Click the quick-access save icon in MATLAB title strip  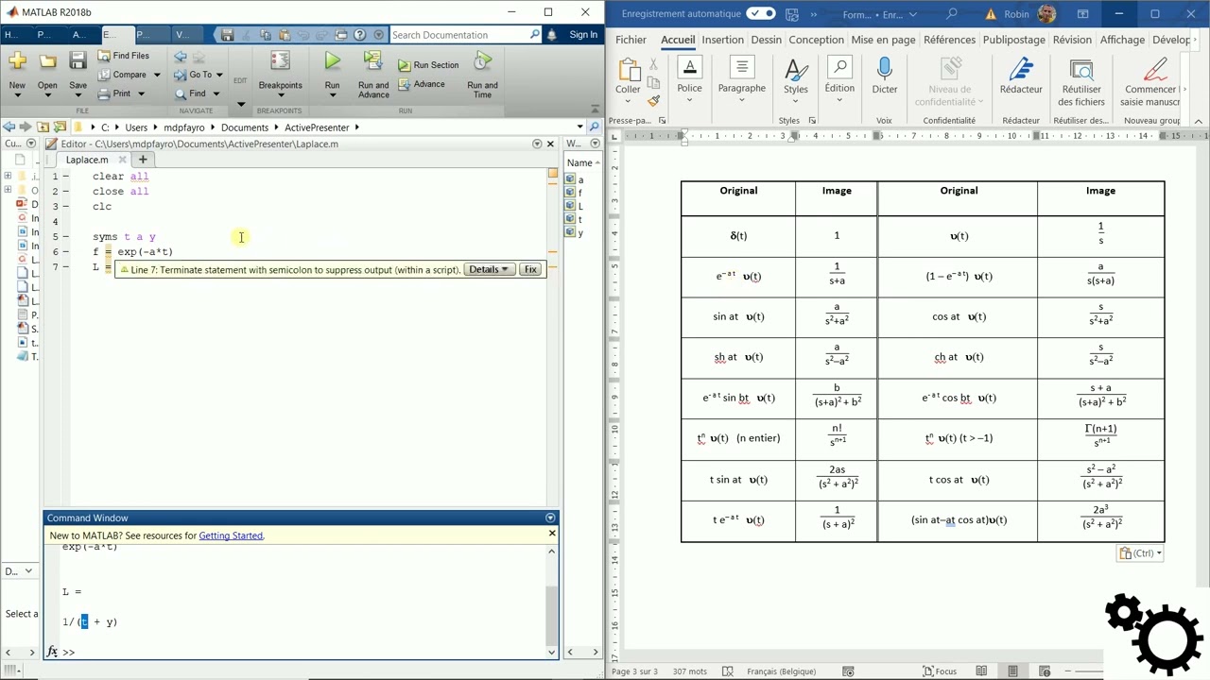pos(227,35)
